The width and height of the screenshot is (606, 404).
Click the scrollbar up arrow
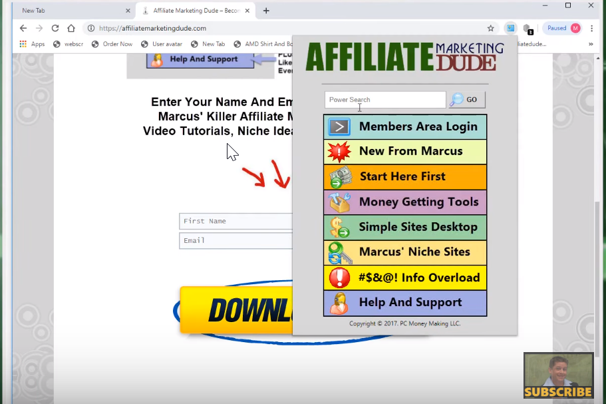click(x=598, y=58)
